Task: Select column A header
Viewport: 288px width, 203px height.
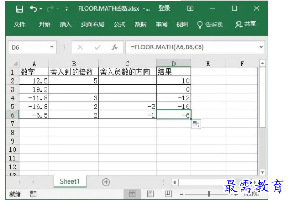Action: [34, 64]
